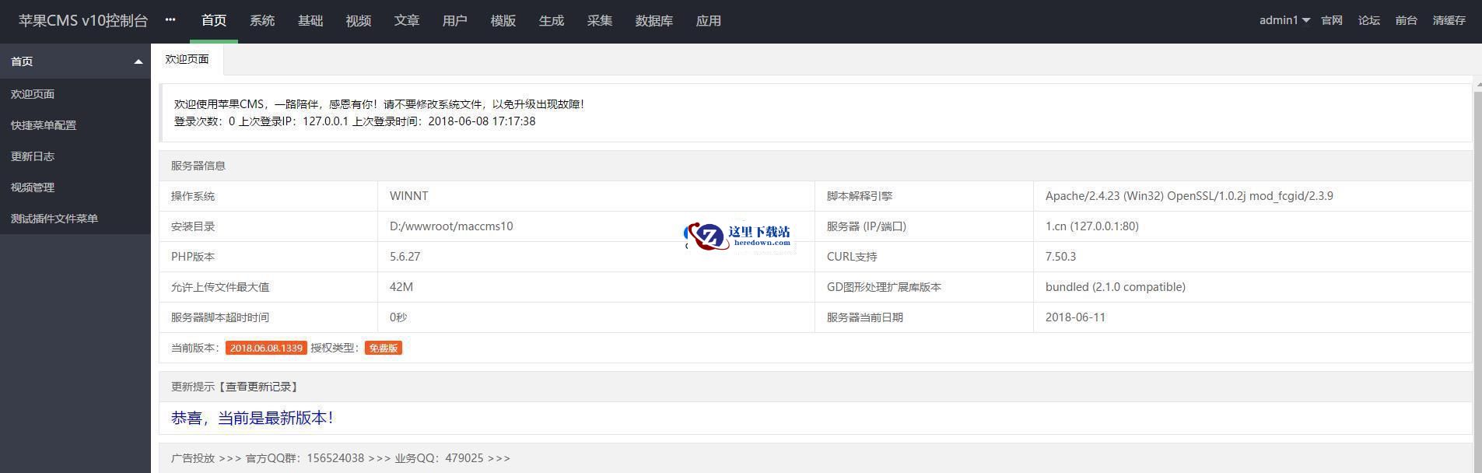Click the 0秒 script timeout value
Viewport: 1482px width, 473px height.
tap(398, 317)
